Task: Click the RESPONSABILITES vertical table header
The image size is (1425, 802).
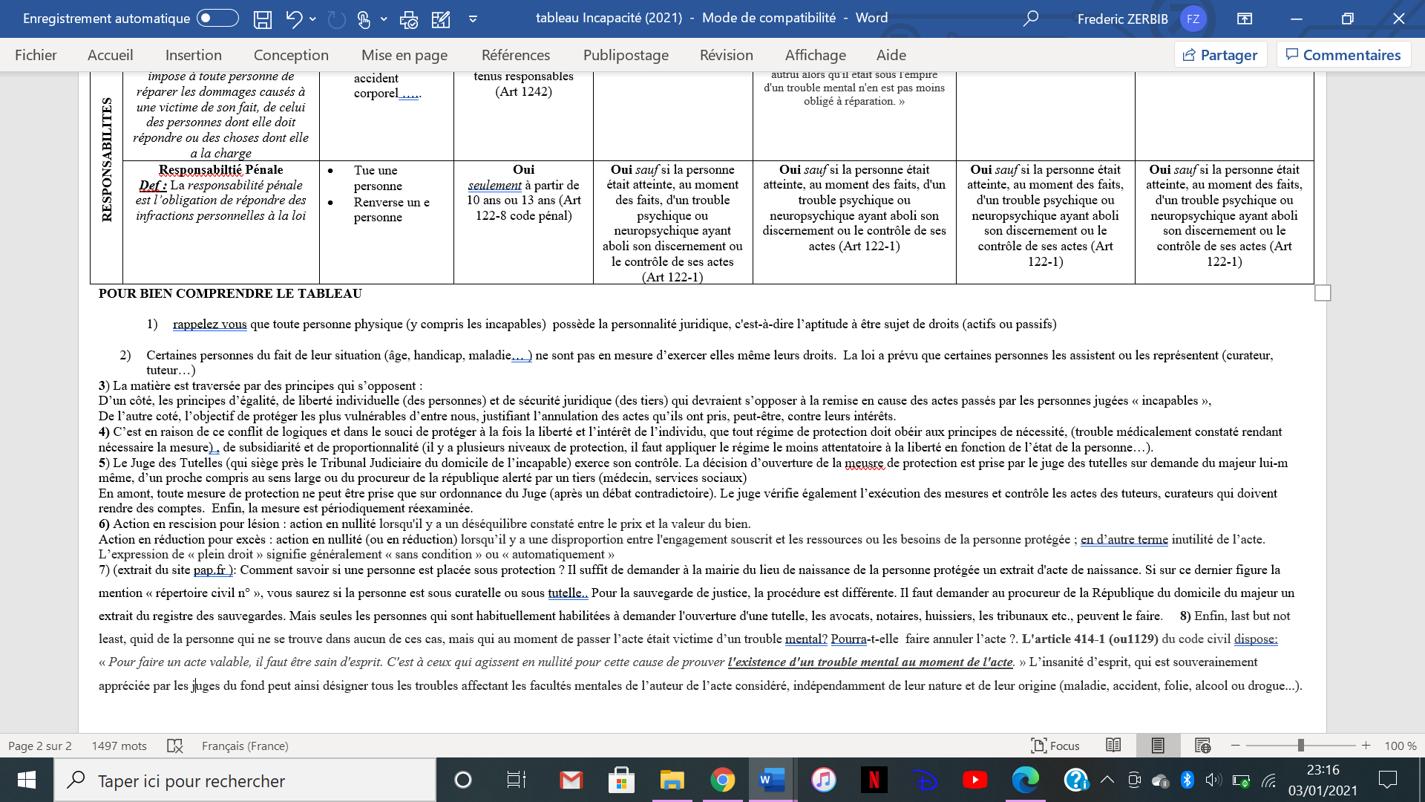Action: point(107,160)
